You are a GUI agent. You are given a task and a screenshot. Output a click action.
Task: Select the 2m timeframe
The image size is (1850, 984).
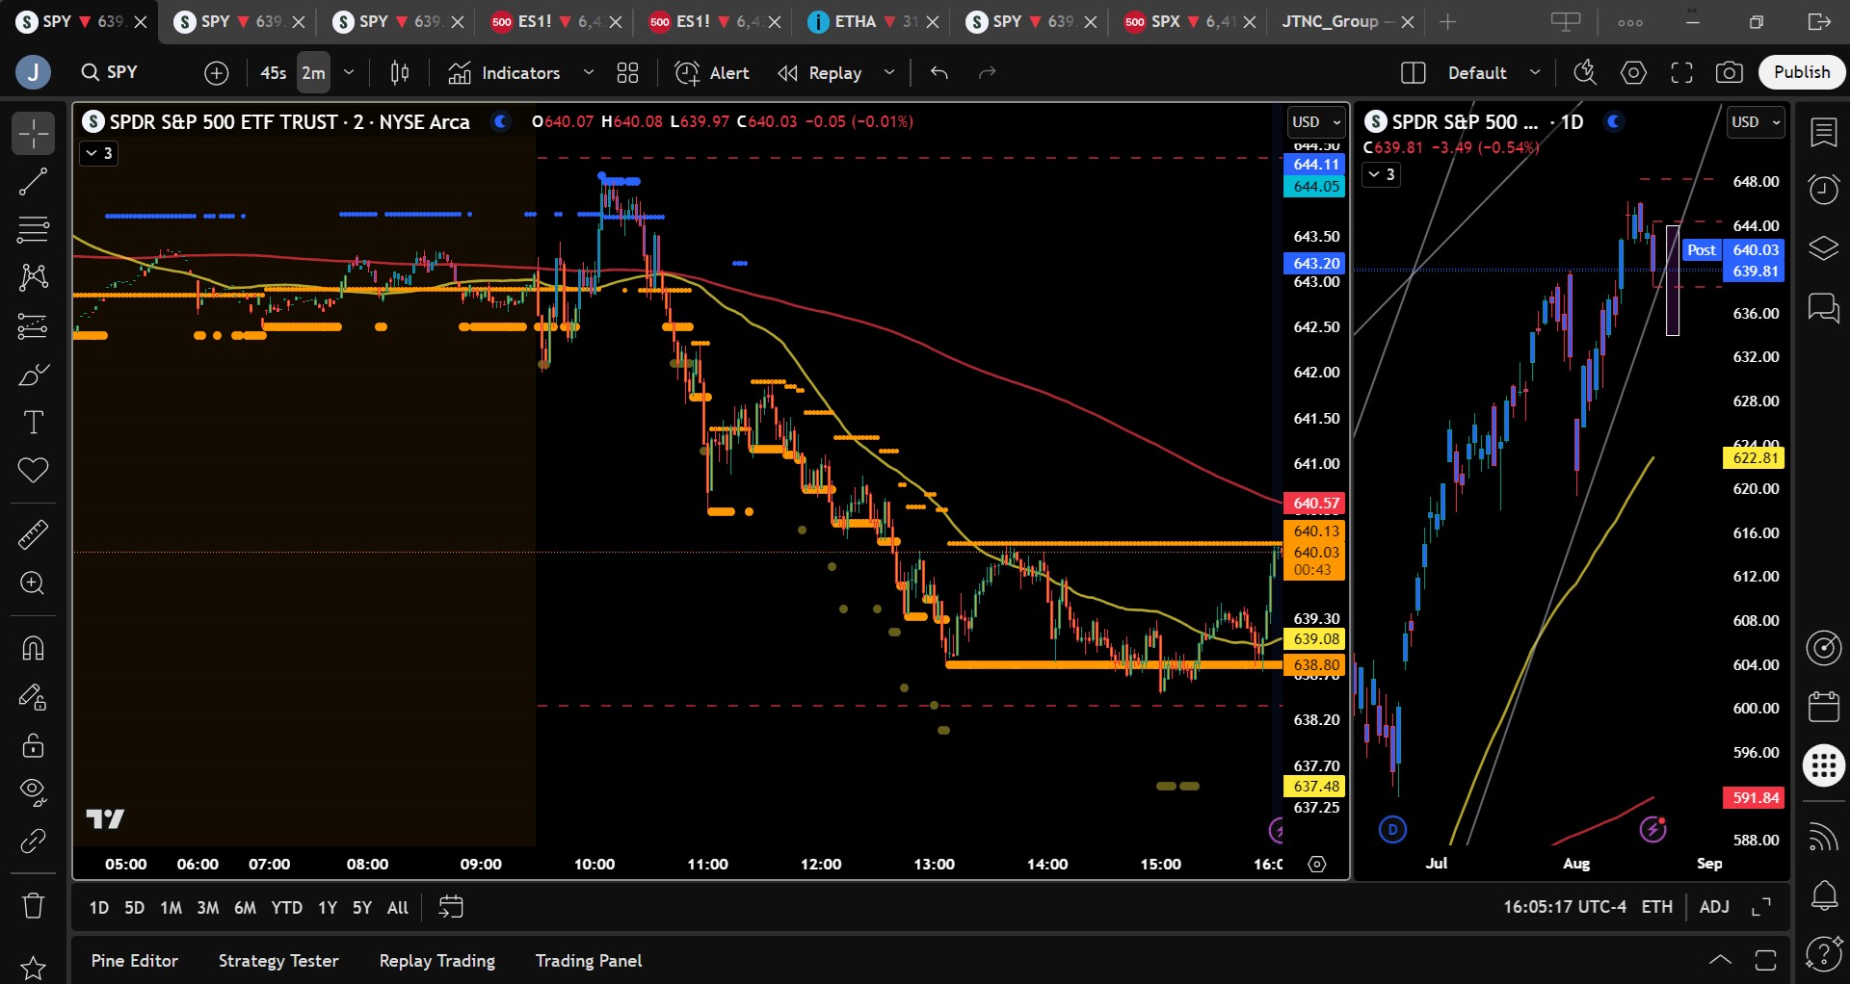pos(313,72)
